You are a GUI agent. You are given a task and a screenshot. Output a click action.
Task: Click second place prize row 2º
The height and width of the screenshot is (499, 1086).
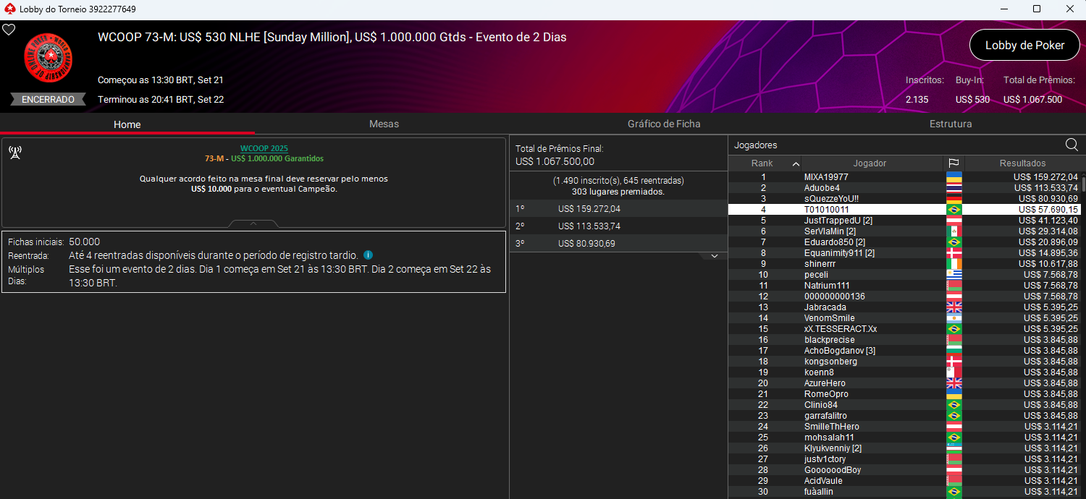pyautogui.click(x=618, y=226)
